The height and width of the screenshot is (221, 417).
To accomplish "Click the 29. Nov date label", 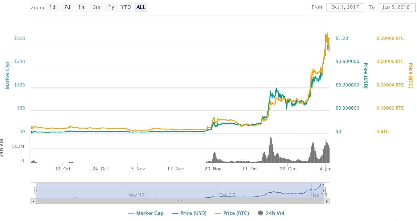I will tap(213, 169).
